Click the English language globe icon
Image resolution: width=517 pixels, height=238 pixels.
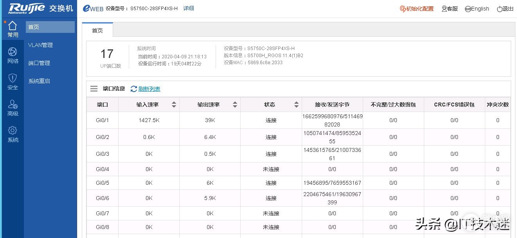(468, 9)
